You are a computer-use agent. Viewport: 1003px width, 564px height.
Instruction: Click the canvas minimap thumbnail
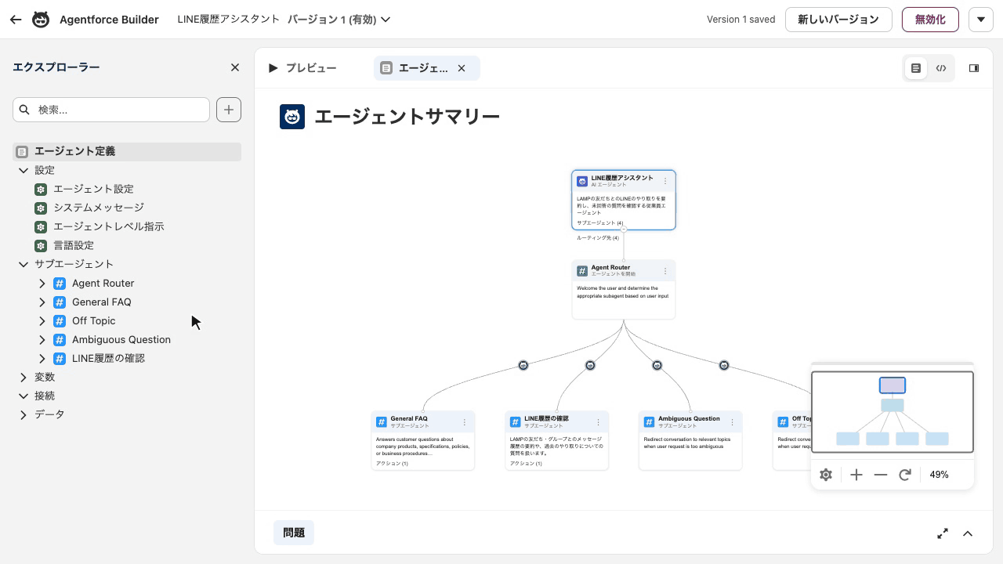tap(893, 412)
